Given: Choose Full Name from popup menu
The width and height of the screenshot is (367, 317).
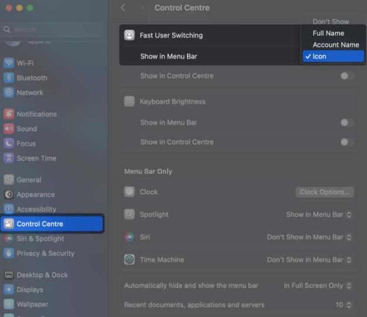Looking at the screenshot, I should coord(328,33).
